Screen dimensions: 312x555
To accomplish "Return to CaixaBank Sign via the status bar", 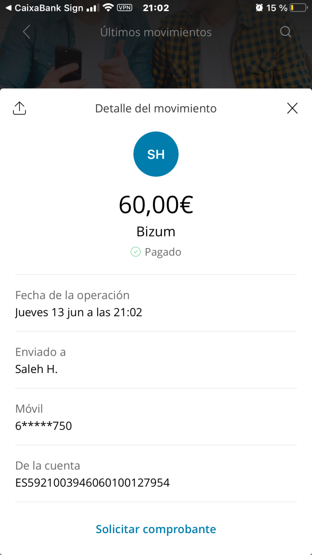I will [42, 7].
